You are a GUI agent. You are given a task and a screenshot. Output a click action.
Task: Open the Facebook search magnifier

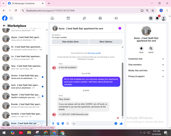pyautogui.click(x=11, y=18)
